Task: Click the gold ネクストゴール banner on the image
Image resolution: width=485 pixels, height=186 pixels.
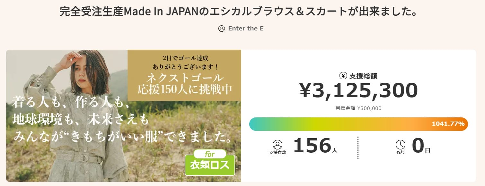Action: point(184,75)
